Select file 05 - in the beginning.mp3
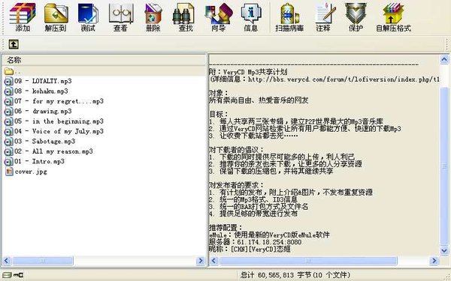 tap(59, 121)
